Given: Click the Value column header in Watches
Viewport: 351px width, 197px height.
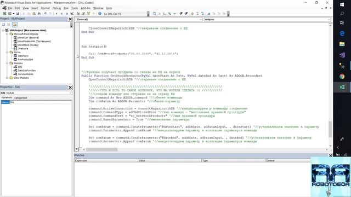Looking at the screenshot, I should tap(169, 160).
